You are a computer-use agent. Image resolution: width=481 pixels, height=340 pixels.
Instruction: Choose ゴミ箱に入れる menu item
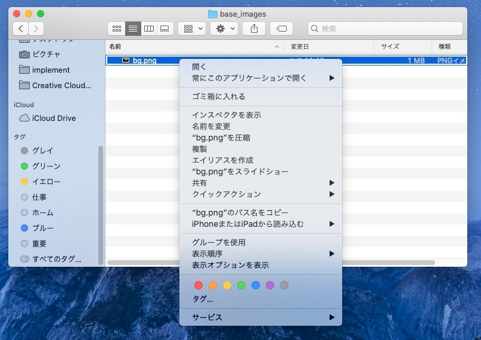coord(260,96)
